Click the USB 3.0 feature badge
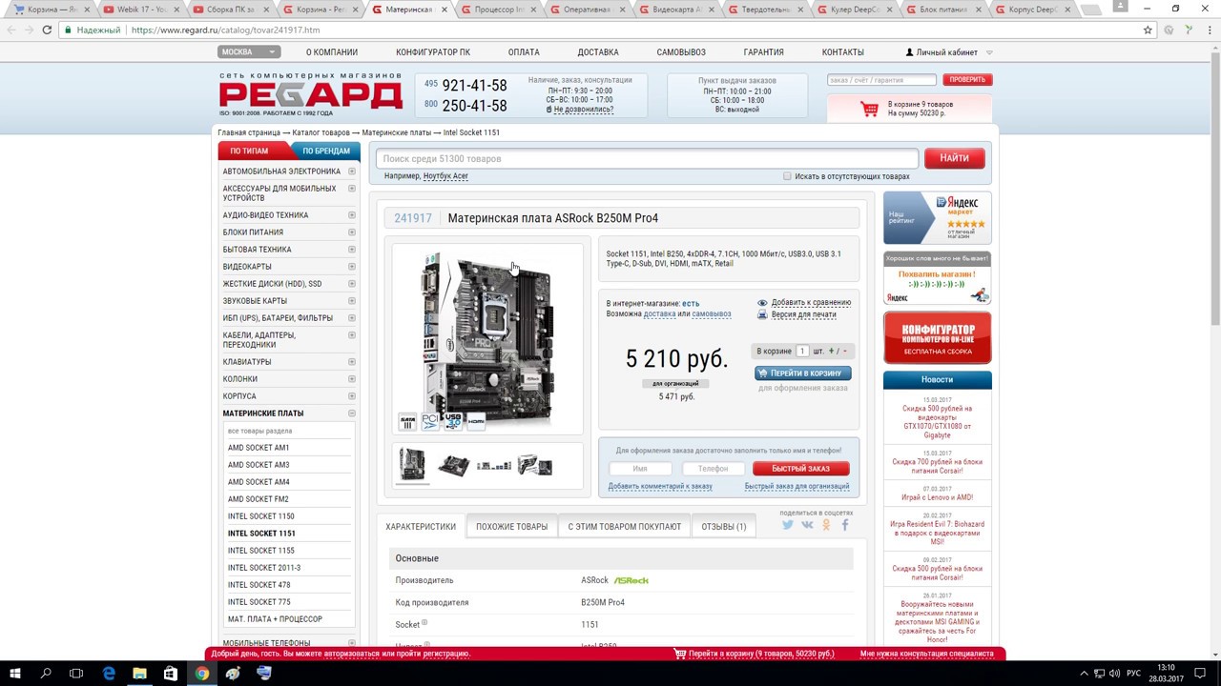1221x686 pixels. point(453,421)
